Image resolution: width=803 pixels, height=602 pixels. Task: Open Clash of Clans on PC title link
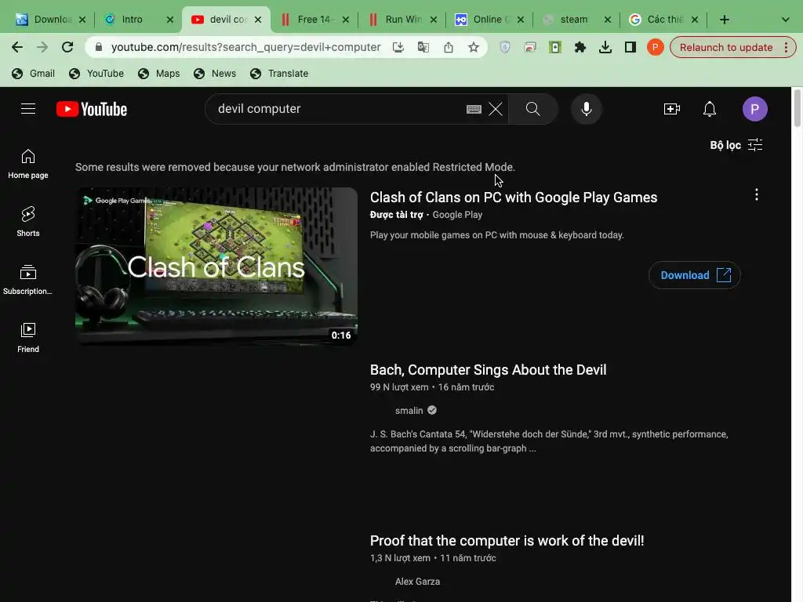pyautogui.click(x=513, y=198)
